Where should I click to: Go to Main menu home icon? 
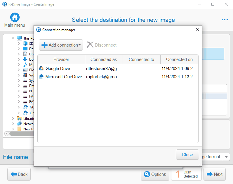[15, 17]
